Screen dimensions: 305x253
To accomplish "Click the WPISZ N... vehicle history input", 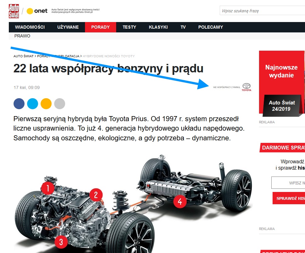I will (x=288, y=183).
